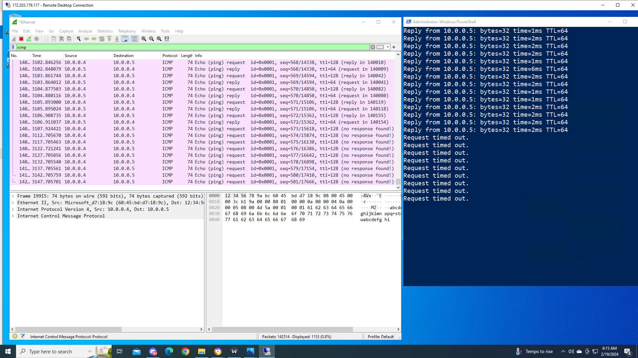
Task: Open display filter history dropdown
Action: (x=388, y=47)
